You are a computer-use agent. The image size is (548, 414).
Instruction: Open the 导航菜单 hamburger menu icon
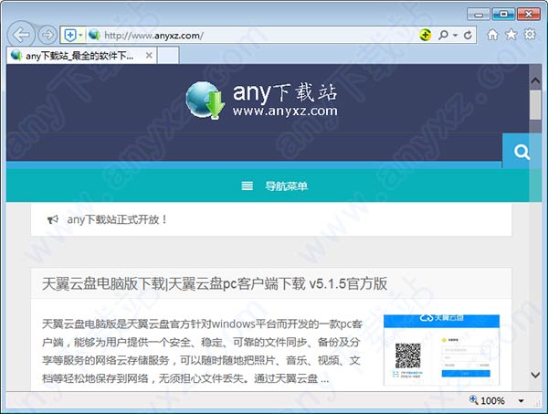pyautogui.click(x=248, y=186)
